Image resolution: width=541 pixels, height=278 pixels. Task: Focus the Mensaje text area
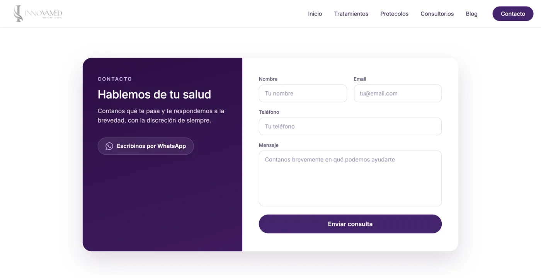(350, 178)
